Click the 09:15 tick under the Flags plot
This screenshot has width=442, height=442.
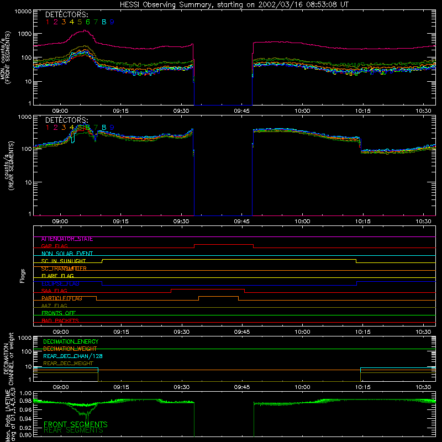pyautogui.click(x=121, y=332)
